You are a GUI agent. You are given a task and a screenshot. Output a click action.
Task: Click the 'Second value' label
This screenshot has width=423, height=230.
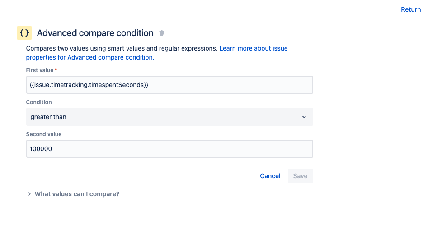[x=44, y=134]
